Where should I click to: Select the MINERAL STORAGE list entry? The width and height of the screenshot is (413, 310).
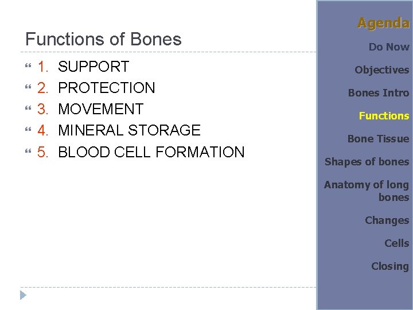[129, 130]
